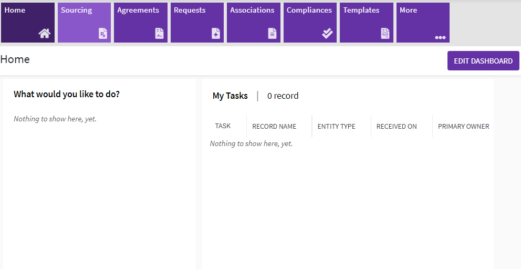Click the RECORD NAME column header
The image size is (521, 269).
[274, 127]
